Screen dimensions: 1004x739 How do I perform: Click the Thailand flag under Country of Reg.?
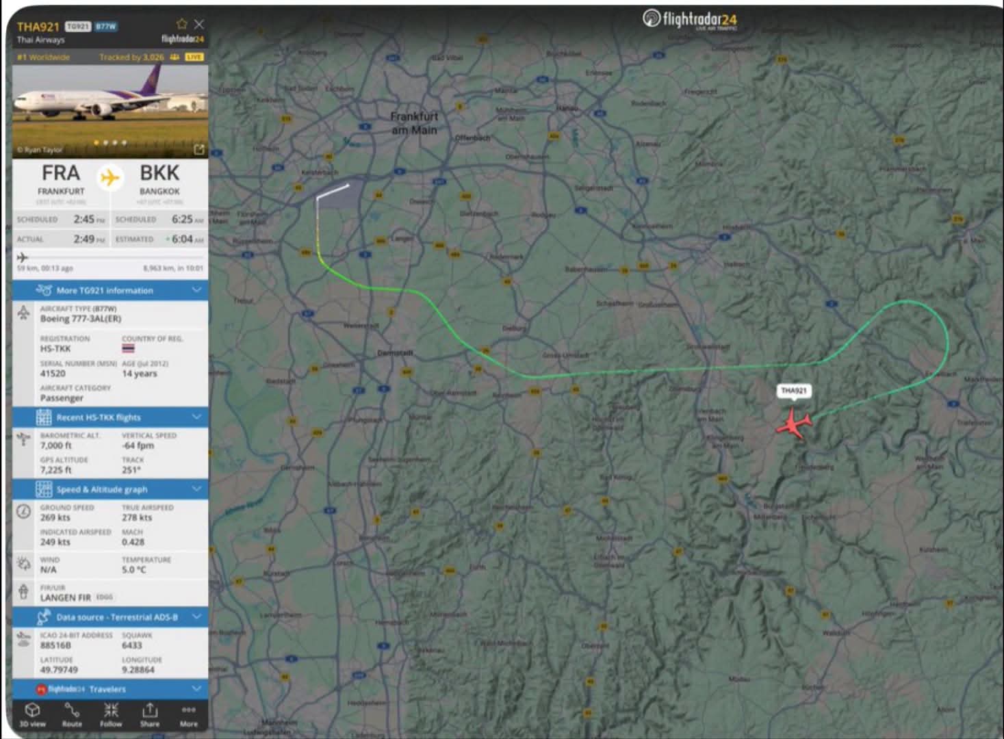coord(128,348)
